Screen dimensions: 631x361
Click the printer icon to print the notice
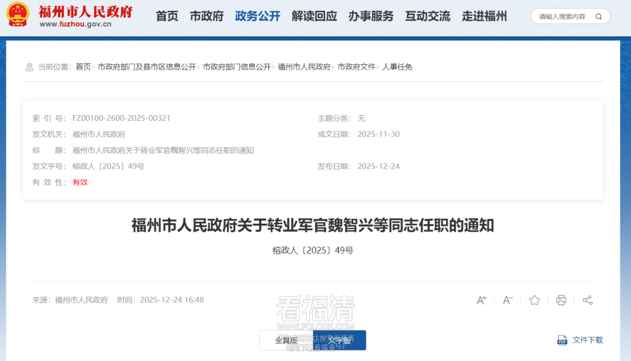(x=561, y=300)
